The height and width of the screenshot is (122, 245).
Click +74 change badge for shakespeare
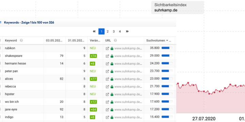[x=93, y=56]
